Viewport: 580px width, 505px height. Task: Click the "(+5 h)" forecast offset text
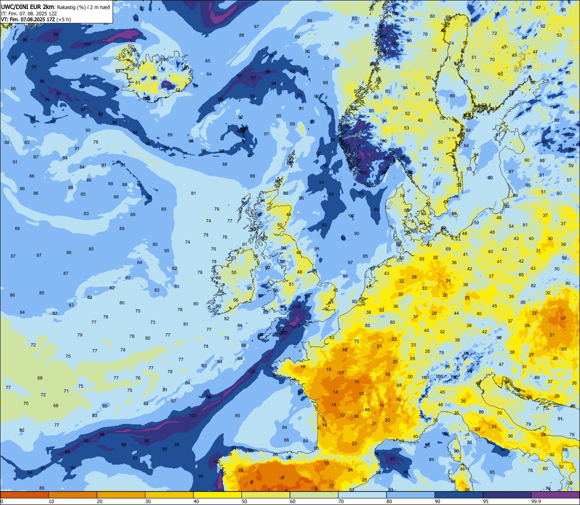[63, 19]
